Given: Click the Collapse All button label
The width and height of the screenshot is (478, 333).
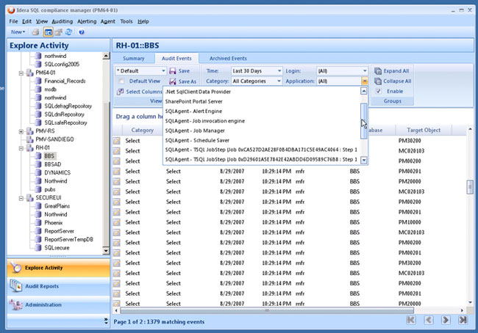Looking at the screenshot, I should pyautogui.click(x=397, y=81).
